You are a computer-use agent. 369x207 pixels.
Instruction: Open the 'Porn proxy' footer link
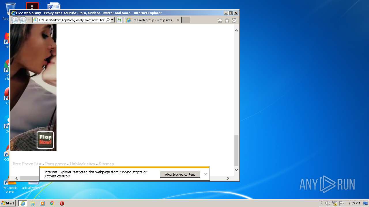pyautogui.click(x=55, y=164)
